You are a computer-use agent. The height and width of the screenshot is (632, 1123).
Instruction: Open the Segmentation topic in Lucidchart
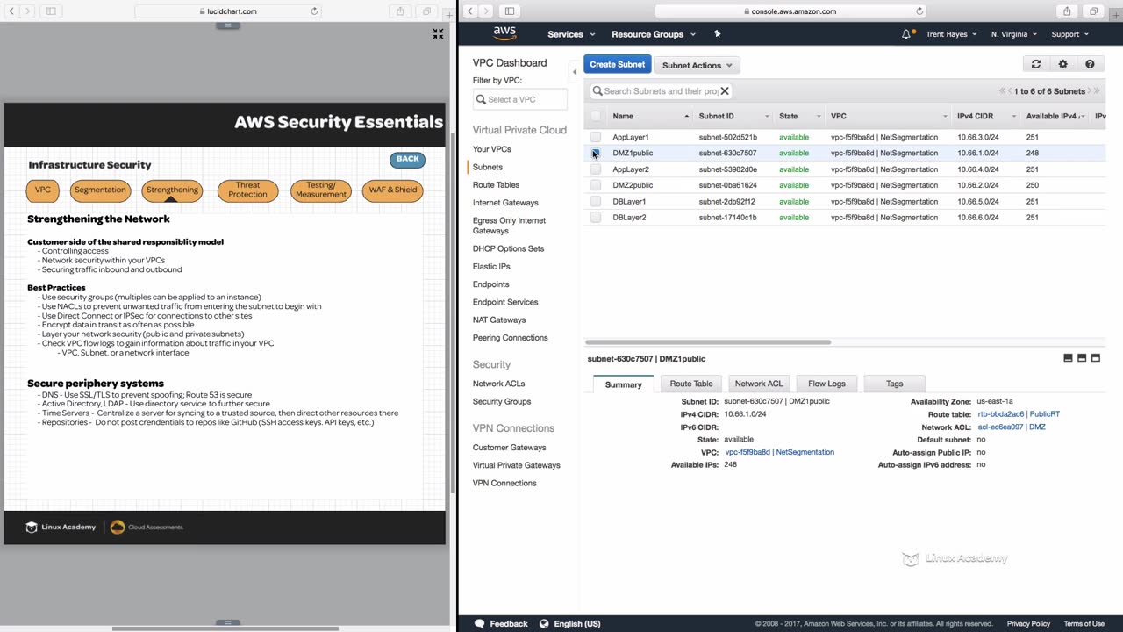tap(100, 190)
